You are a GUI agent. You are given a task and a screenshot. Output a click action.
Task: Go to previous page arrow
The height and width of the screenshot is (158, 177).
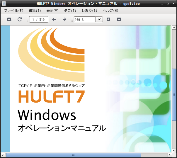[54, 19]
